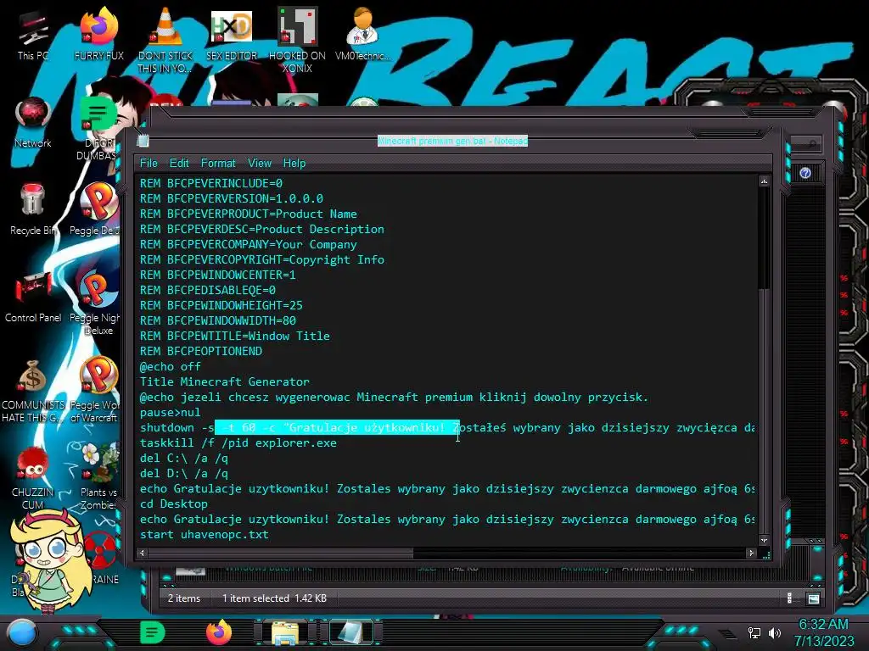Click the blue help icon in Explorer window
Image resolution: width=869 pixels, height=651 pixels.
[x=805, y=173]
